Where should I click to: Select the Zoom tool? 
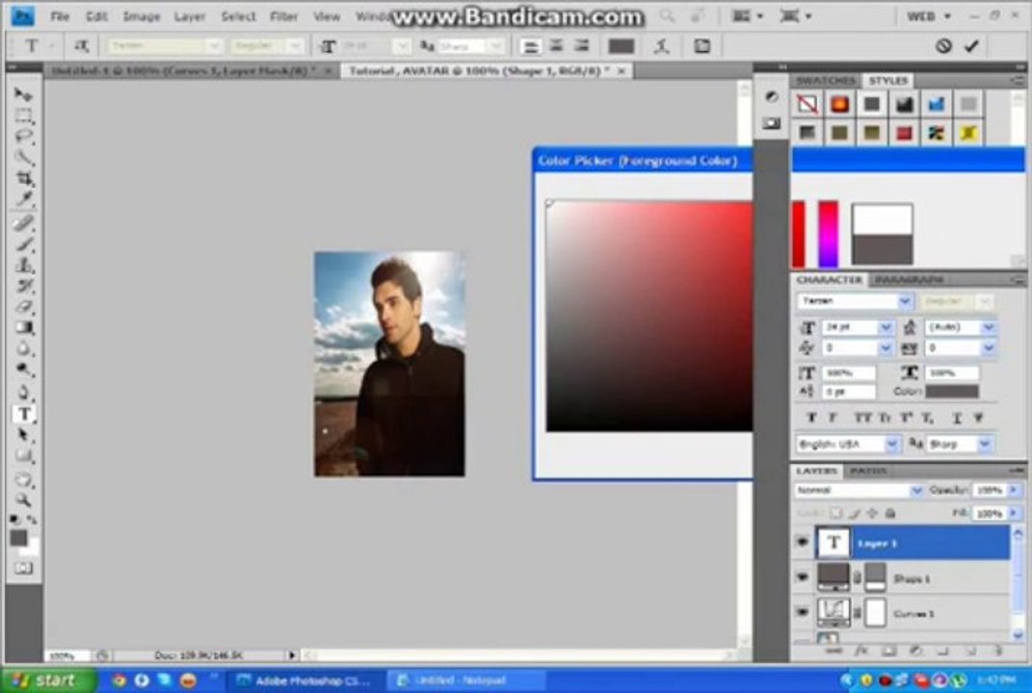click(x=24, y=500)
